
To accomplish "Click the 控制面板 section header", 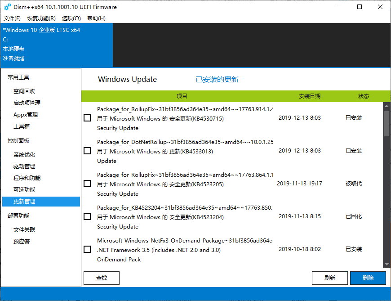I will pyautogui.click(x=18, y=141).
